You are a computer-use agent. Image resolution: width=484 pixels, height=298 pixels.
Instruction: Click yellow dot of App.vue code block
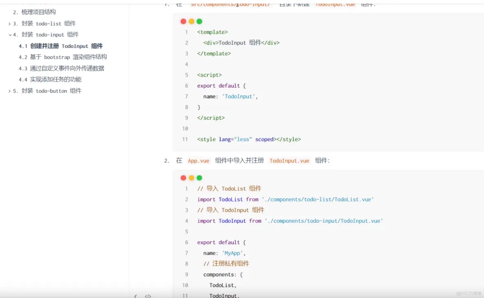191,178
